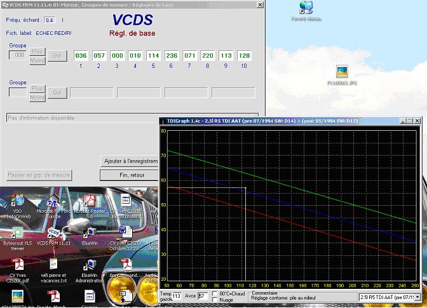Minimize the TDIGraph window
Image resolution: width=427 pixels, height=308 pixels.
pyautogui.click(x=403, y=121)
